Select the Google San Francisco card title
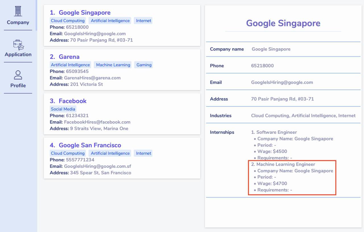Viewport: 364px width, 232px height. point(90,145)
